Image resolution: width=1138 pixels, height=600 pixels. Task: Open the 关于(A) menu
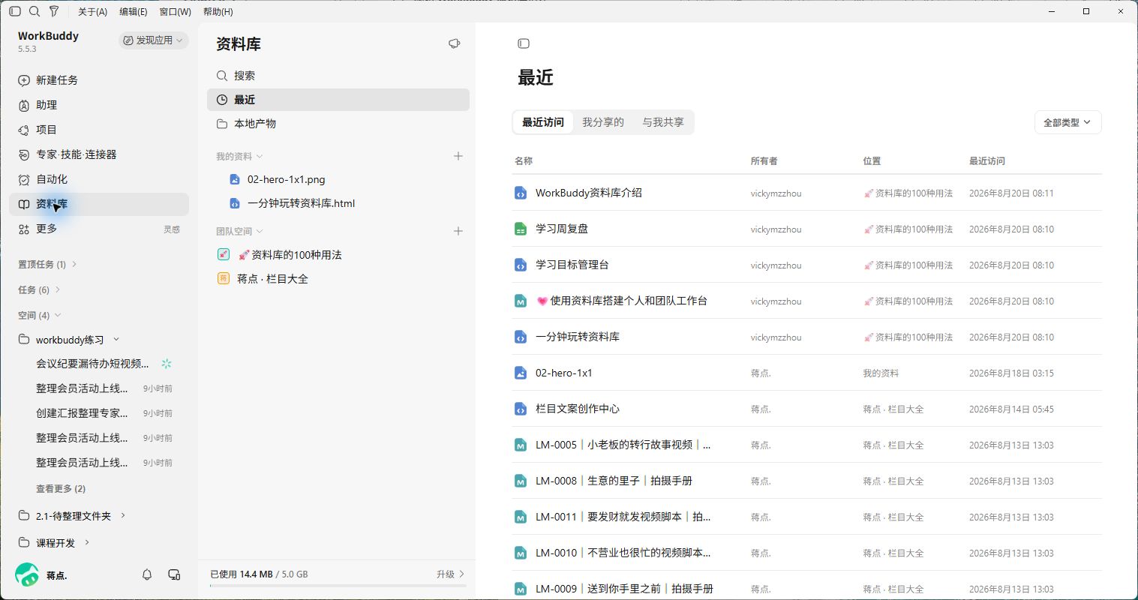[92, 11]
